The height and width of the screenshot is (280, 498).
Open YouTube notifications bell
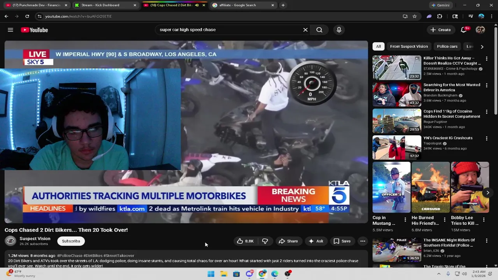click(x=464, y=30)
